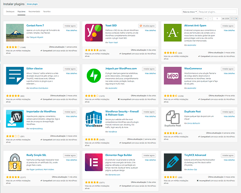Open Mais detalhes for Editor clássico

pos(72,73)
